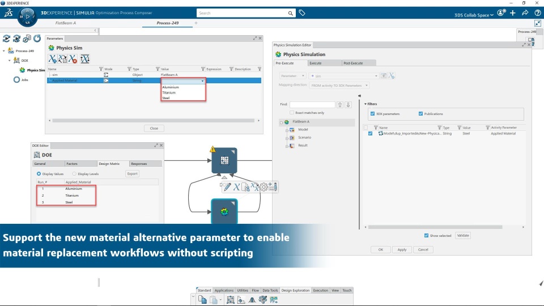Select the DOE activity node in the workflow
The height and width of the screenshot is (306, 544).
[224, 160]
